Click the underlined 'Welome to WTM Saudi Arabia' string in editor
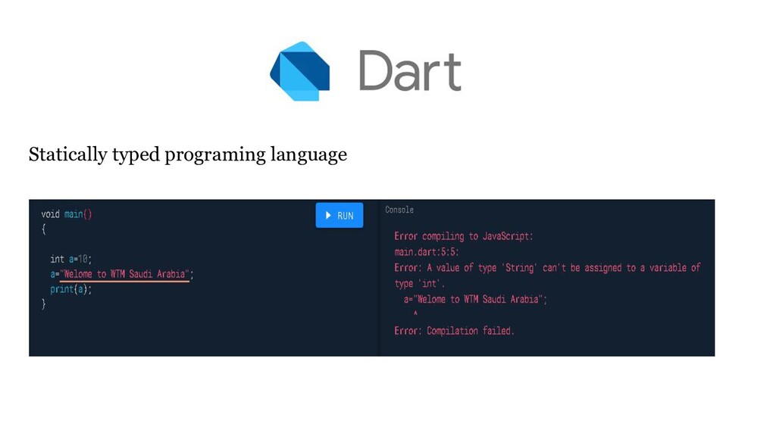The image size is (776, 436). [125, 274]
